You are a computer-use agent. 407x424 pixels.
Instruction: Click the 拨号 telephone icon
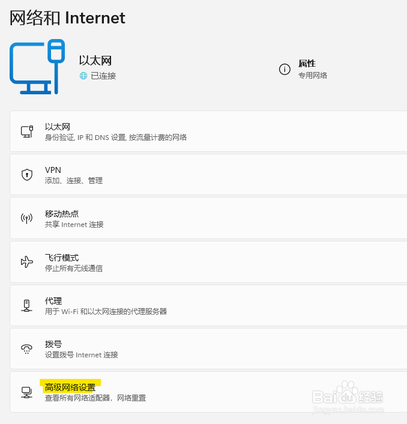[x=26, y=349]
